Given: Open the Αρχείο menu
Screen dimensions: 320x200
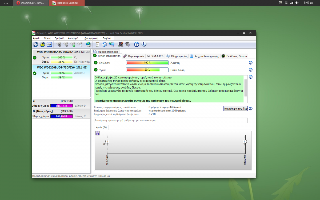Looking at the screenshot, I should click(37, 38).
